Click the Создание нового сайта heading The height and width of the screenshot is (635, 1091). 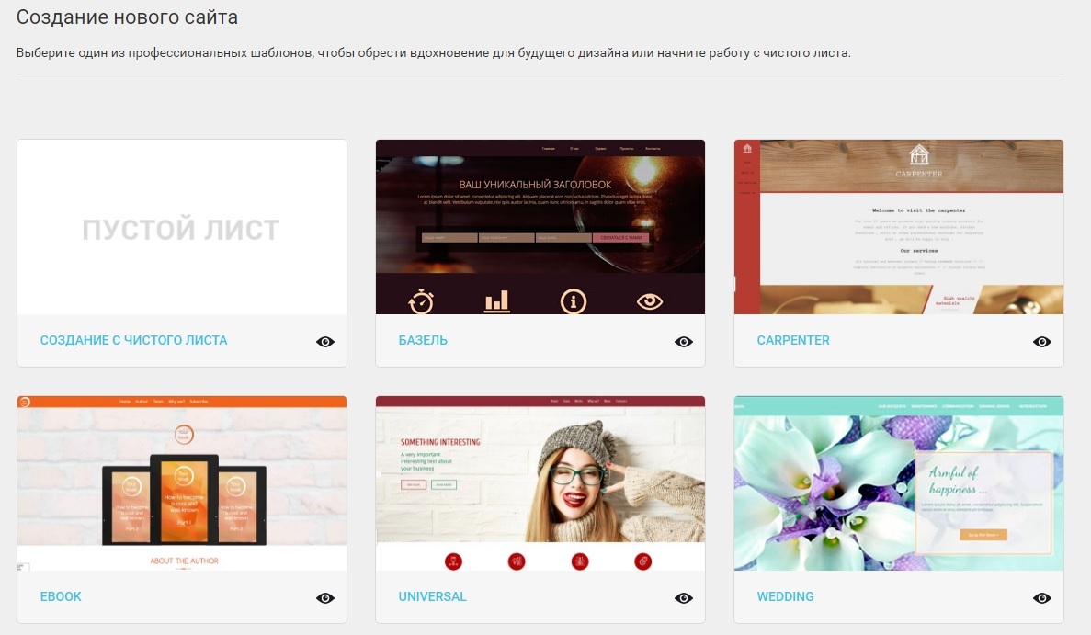[128, 17]
